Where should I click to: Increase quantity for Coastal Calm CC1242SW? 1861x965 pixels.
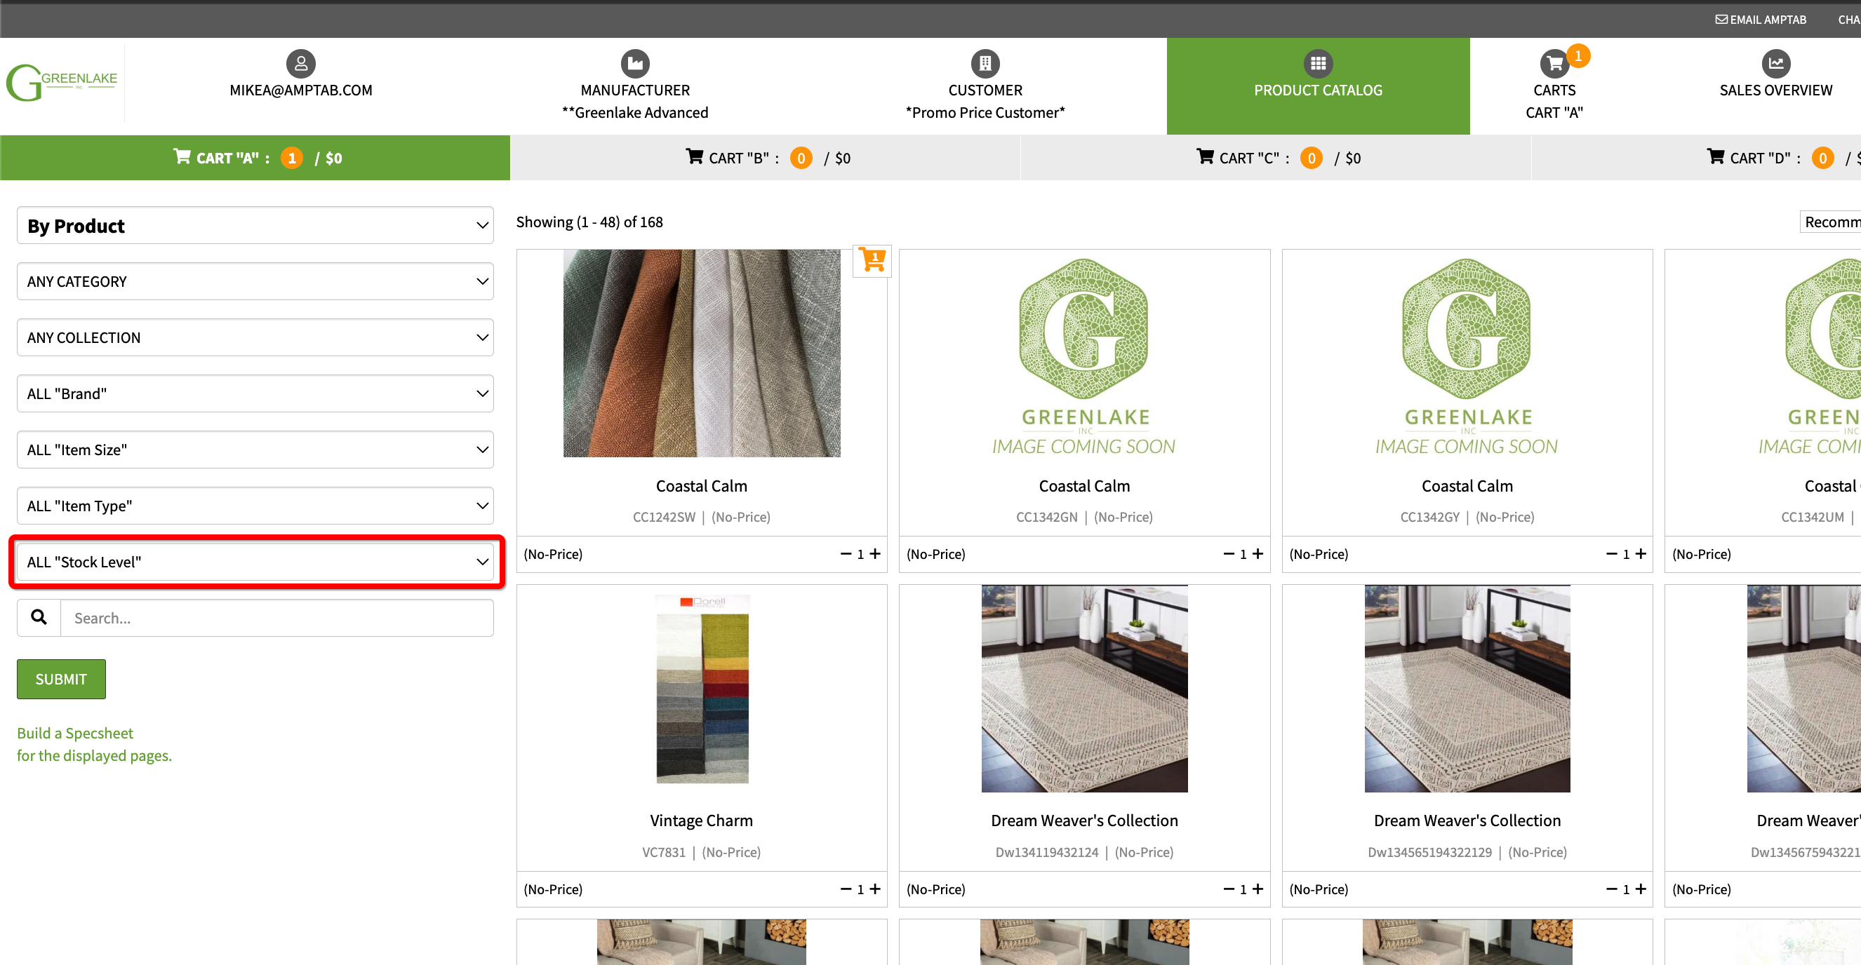pos(875,553)
